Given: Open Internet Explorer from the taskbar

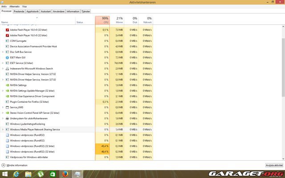Looking at the screenshot, I should pyautogui.click(x=17, y=174).
